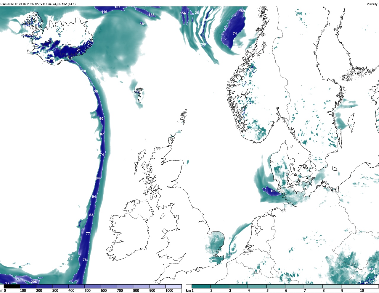379x293 pixels.
Task: Click the 87 value on the fog band
Action: point(102,134)
